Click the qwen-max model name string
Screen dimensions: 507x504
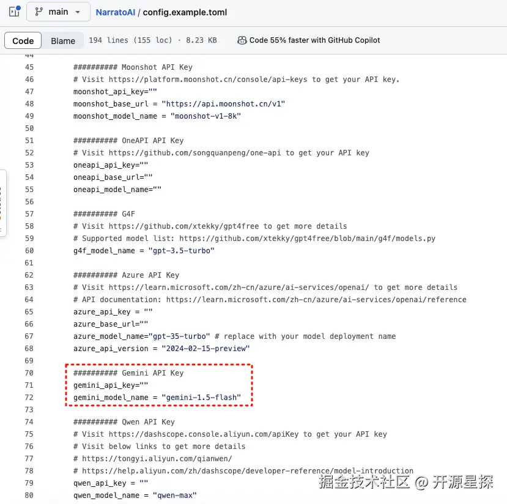point(174,495)
